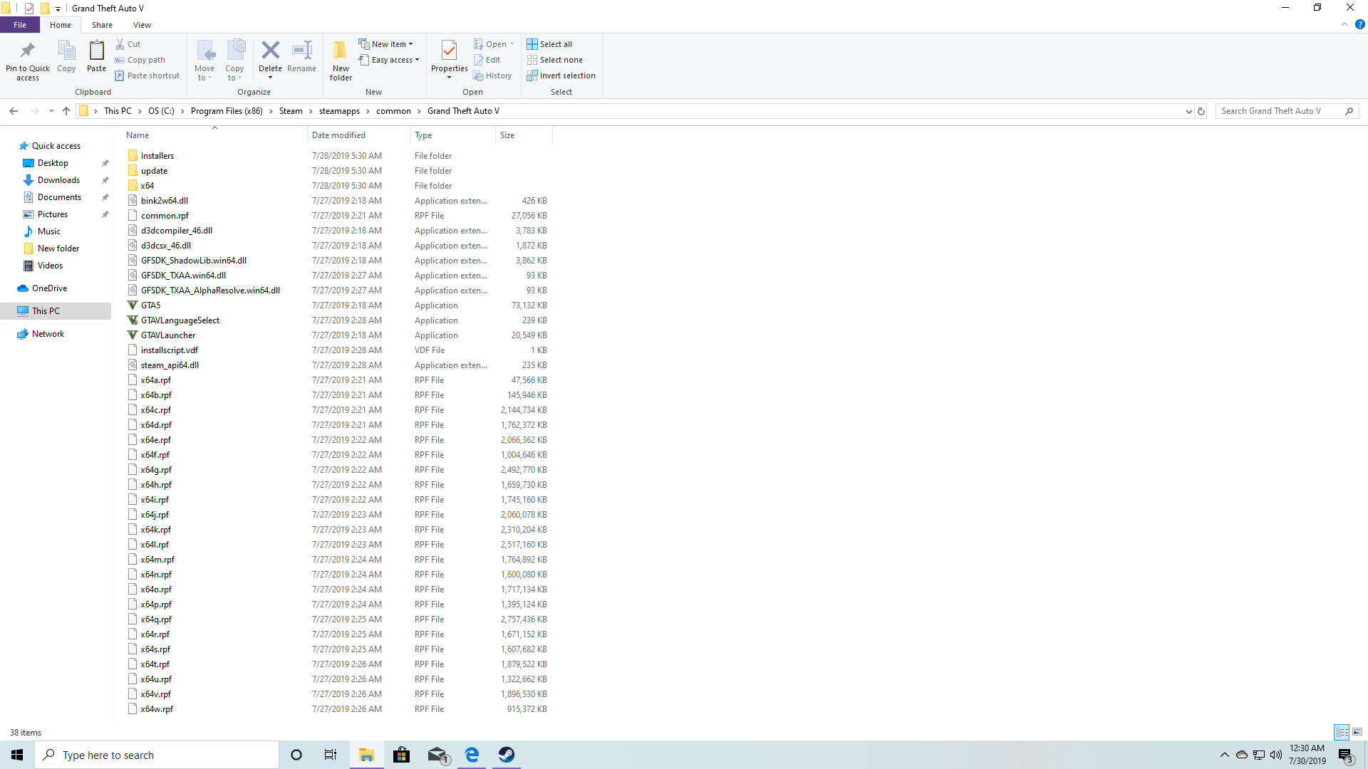Click the Help question mark icon
This screenshot has height=769, width=1368.
click(1359, 25)
